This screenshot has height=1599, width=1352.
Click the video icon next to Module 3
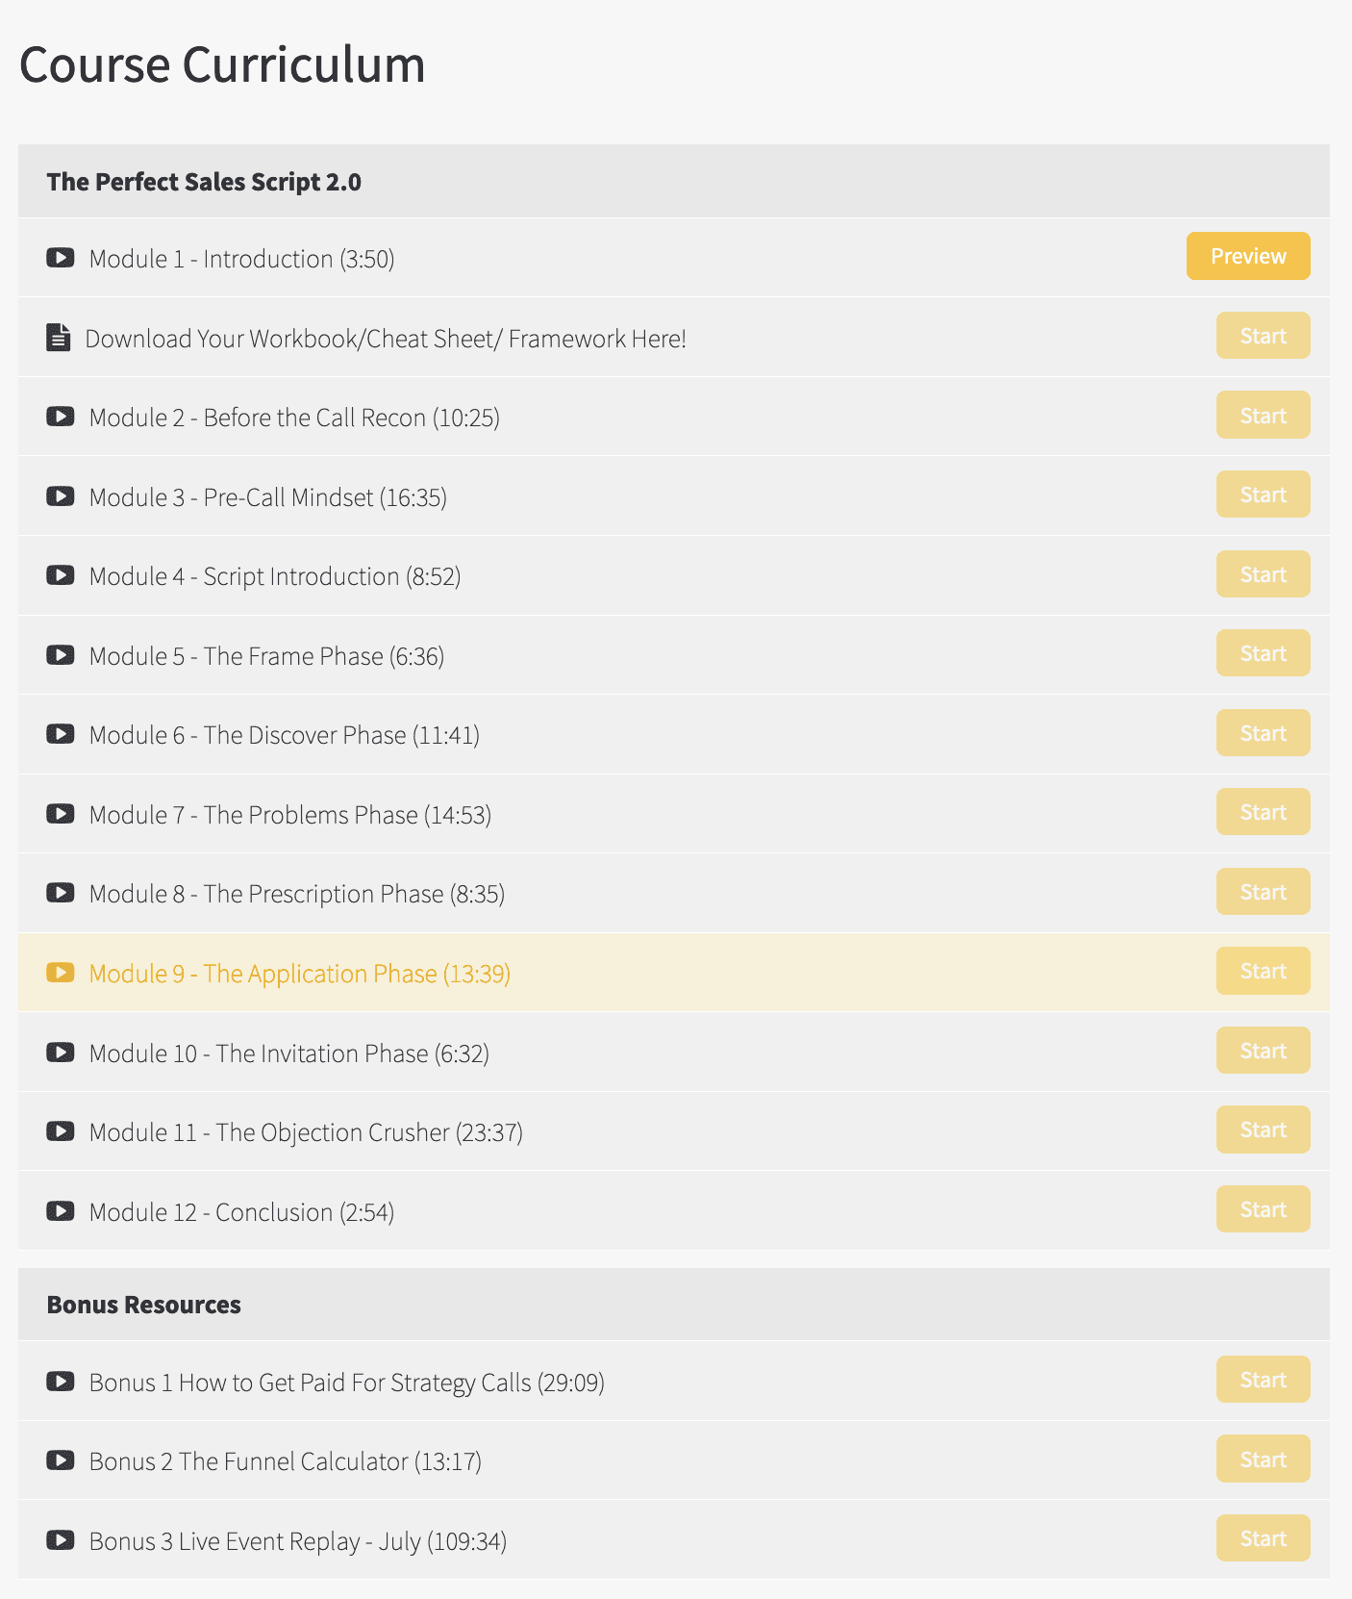[61, 496]
